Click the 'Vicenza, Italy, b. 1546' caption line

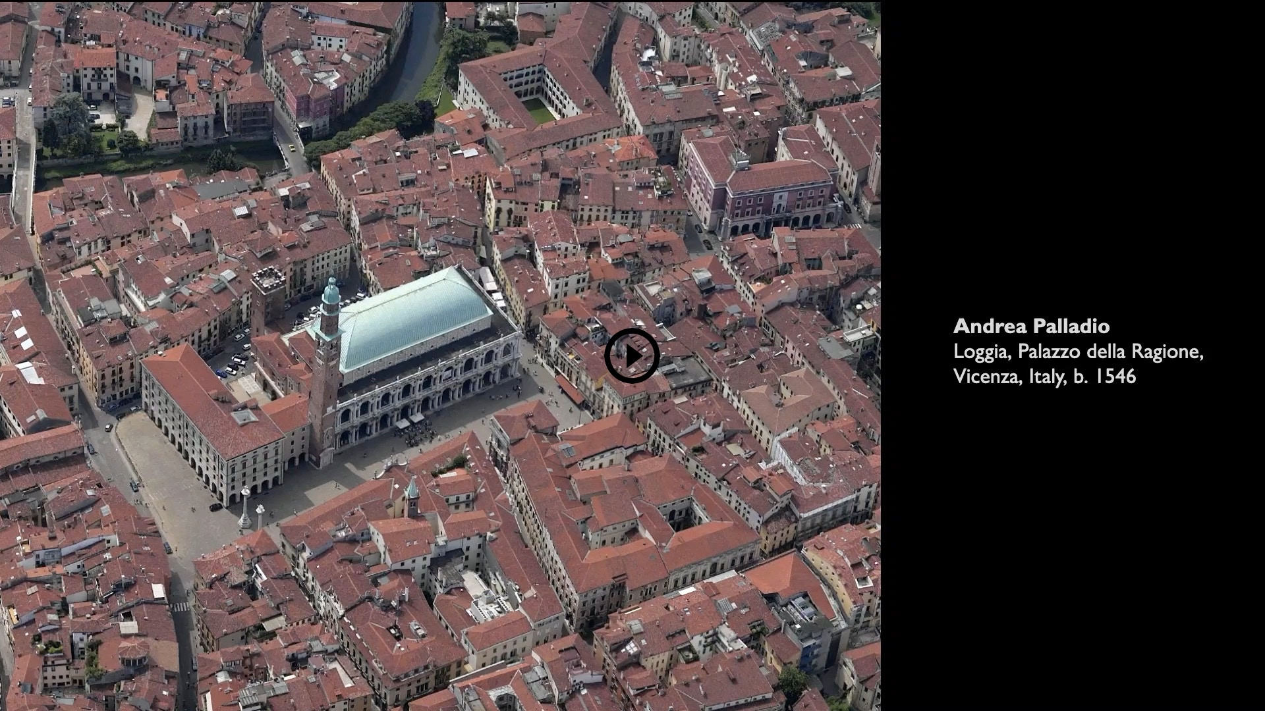click(1044, 377)
